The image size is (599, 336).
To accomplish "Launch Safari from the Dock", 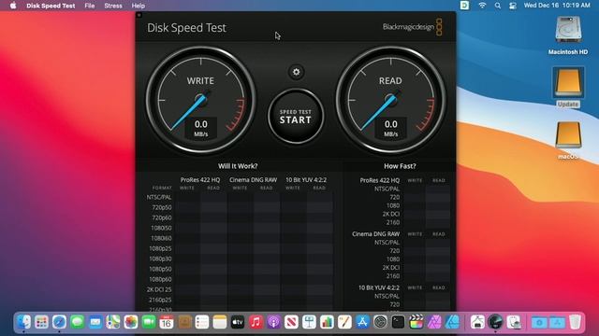I will (59, 322).
